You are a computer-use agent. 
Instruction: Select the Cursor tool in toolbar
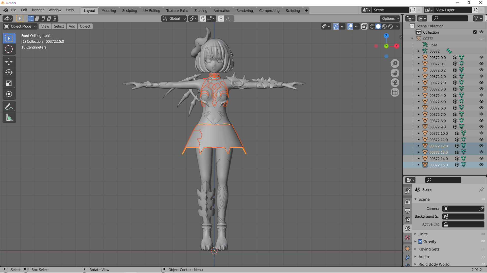9,49
